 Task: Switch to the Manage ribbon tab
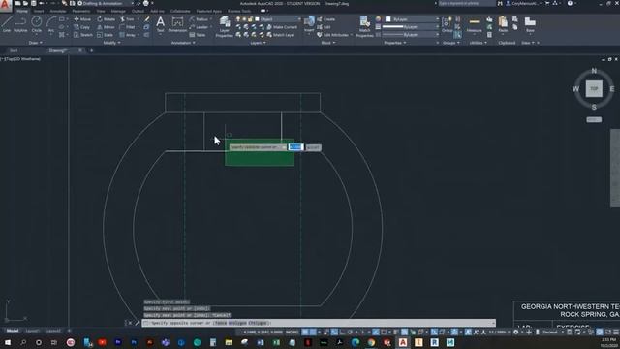click(118, 11)
